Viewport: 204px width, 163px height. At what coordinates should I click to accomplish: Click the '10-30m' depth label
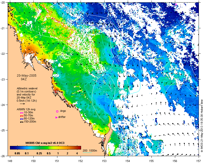[29, 112]
